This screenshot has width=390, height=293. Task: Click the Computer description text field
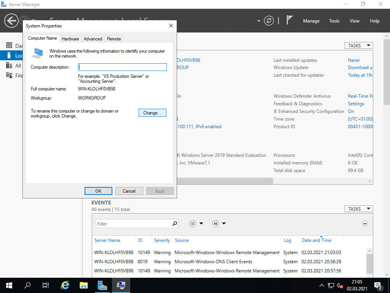coord(122,67)
